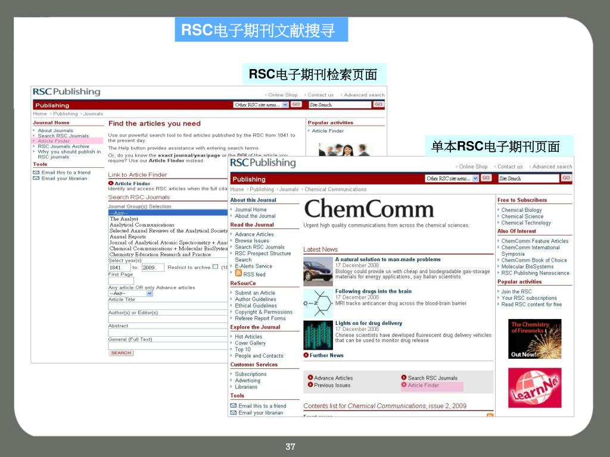This screenshot has width=610, height=457.
Task: Click Article Finder in Journal Home sidebar
Action: click(x=54, y=141)
